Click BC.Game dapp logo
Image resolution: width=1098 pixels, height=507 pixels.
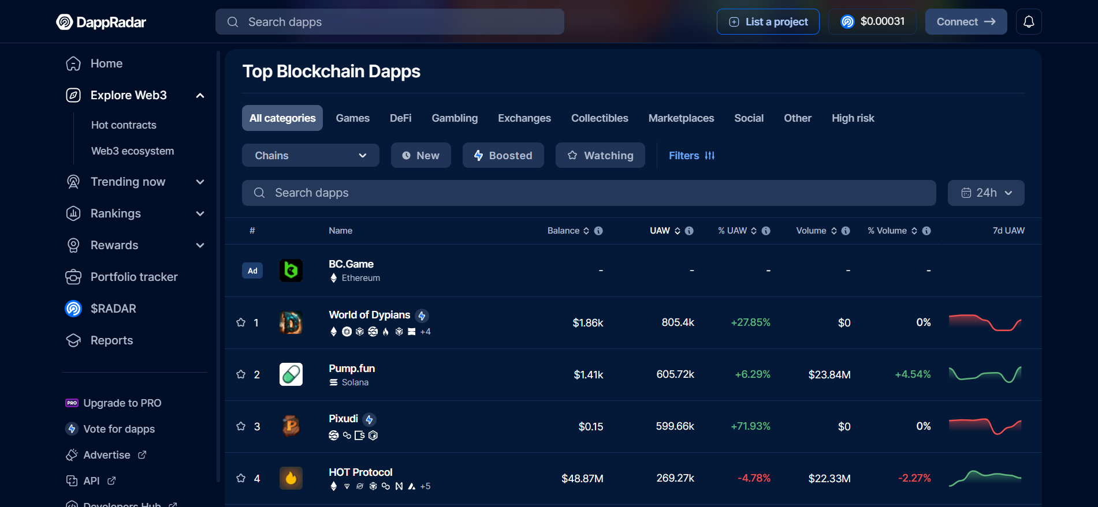(x=291, y=271)
